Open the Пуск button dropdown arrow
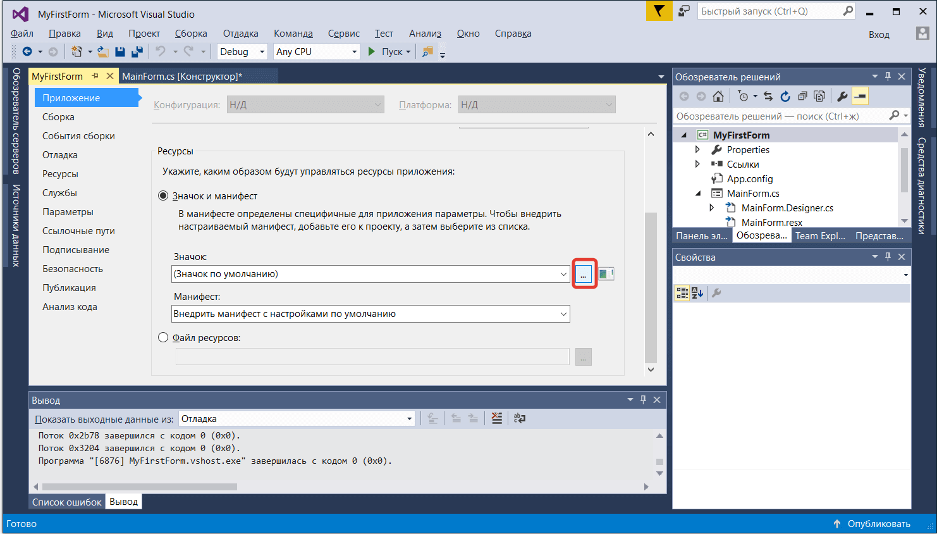Screen dimensions: 937x534 pos(408,52)
